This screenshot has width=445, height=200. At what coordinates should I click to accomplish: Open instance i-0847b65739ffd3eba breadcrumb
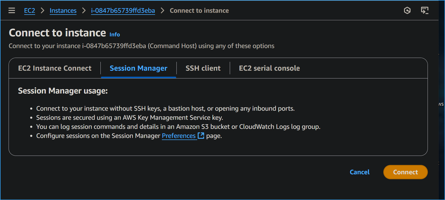(123, 11)
